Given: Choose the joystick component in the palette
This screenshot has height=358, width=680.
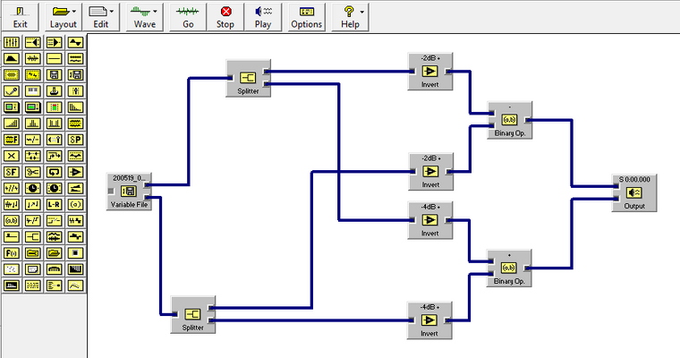Looking at the screenshot, I should pyautogui.click(x=54, y=91).
